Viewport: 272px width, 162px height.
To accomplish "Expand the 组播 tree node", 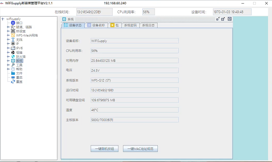I will [x=8, y=52].
